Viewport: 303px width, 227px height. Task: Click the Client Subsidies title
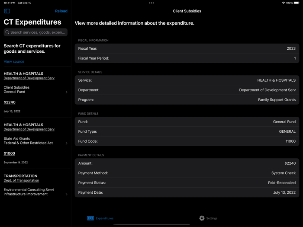187,11
